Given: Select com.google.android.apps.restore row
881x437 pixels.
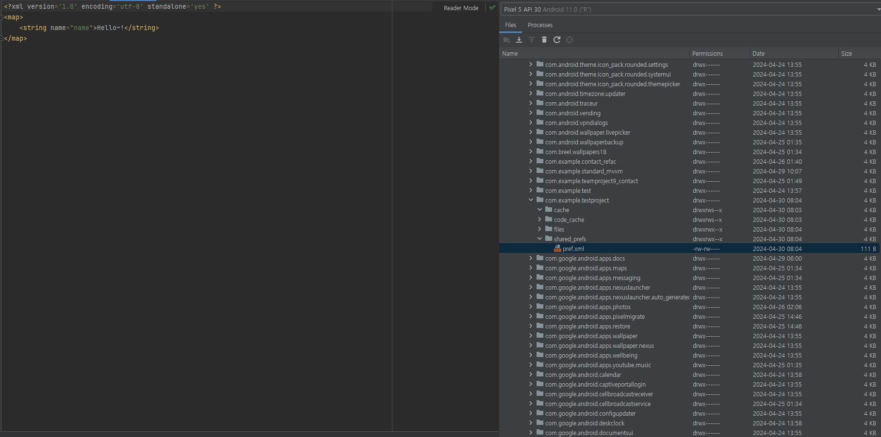Looking at the screenshot, I should [x=690, y=326].
